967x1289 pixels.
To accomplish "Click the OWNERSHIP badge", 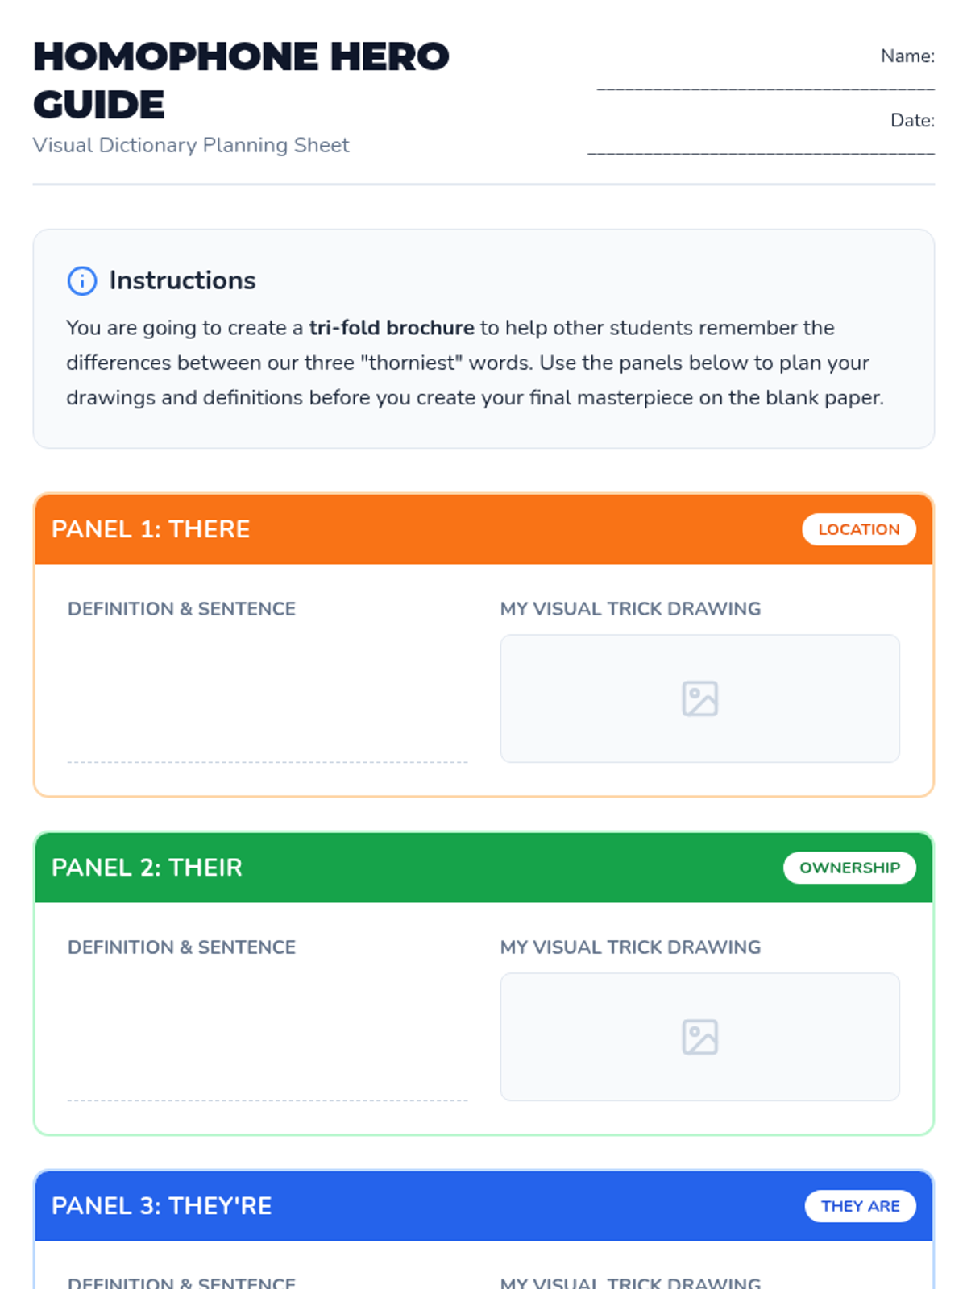I will pos(849,868).
